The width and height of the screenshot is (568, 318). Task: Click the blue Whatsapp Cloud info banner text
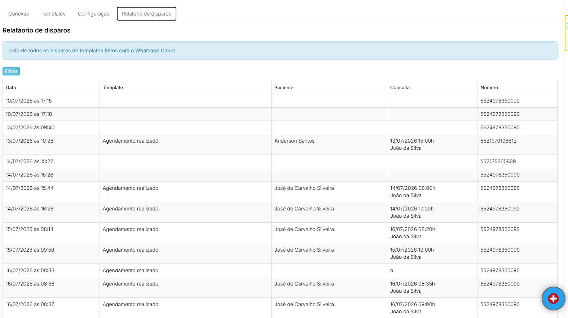pos(92,51)
